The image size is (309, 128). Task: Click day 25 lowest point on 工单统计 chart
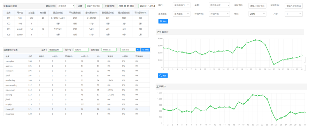277,120
